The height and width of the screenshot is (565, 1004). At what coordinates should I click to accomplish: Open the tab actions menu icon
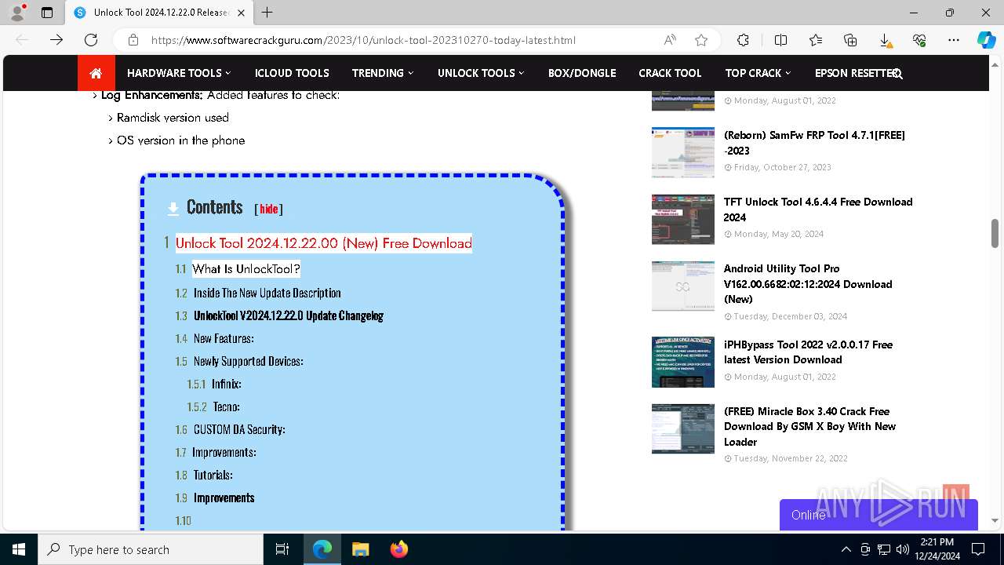[x=47, y=13]
